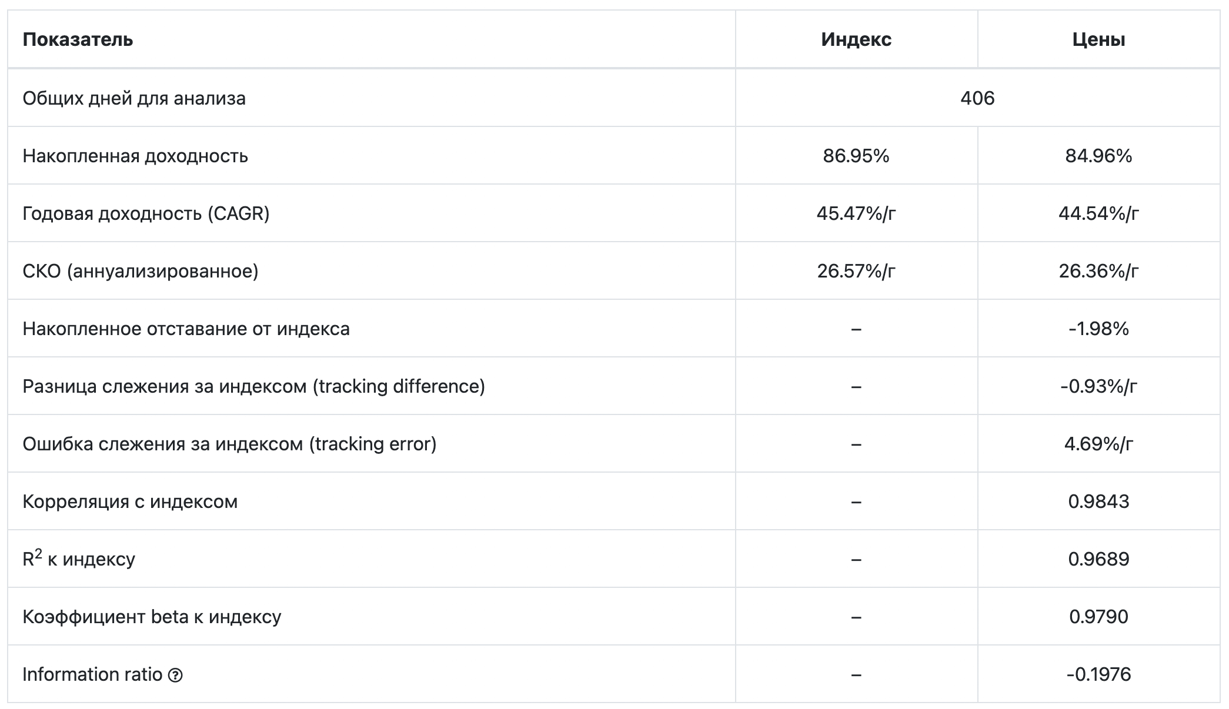Screen dimensions: 1229x709
Task: Click the Общих дней для анализа label
Action: click(134, 98)
